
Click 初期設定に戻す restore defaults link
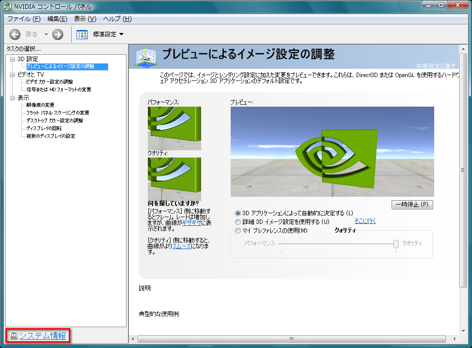(436, 66)
